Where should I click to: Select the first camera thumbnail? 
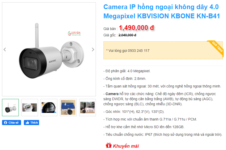tap(10, 108)
